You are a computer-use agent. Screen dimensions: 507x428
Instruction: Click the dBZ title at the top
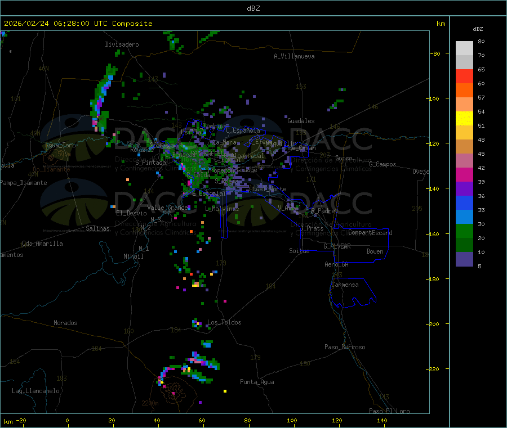click(x=253, y=8)
